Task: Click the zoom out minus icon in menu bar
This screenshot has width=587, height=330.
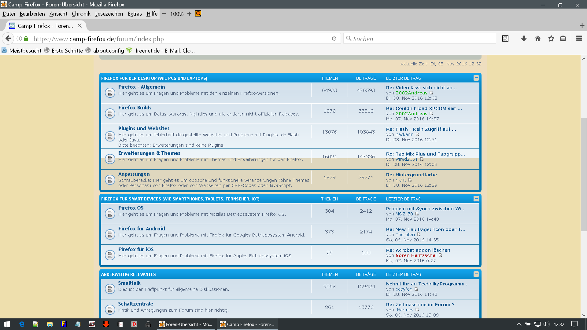Action: click(164, 14)
